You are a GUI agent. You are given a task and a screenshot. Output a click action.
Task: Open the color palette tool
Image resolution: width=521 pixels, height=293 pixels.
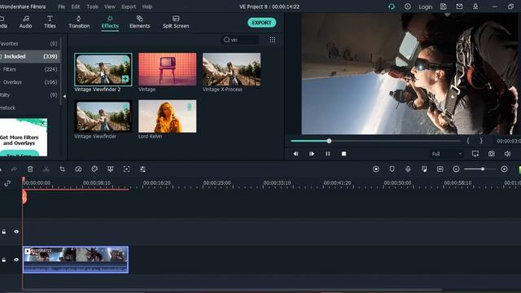click(94, 169)
